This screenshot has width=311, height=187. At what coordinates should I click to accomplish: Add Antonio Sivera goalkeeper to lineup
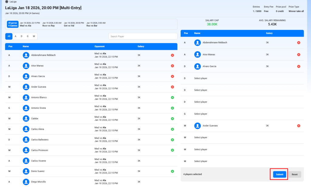click(x=173, y=108)
